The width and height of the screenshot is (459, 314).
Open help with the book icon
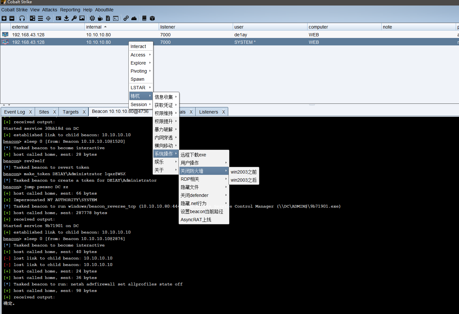[144, 18]
